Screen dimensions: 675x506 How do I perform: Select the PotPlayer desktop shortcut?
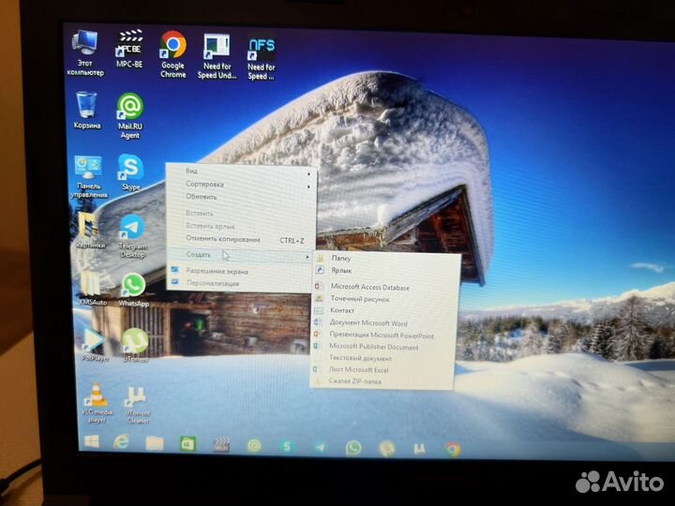coord(95,345)
